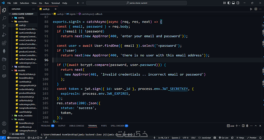
Task: Open notifications bell in status bar
Action: (x=260, y=138)
